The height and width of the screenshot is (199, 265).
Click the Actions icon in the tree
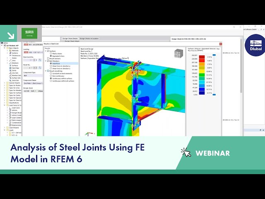[x=10, y=110]
